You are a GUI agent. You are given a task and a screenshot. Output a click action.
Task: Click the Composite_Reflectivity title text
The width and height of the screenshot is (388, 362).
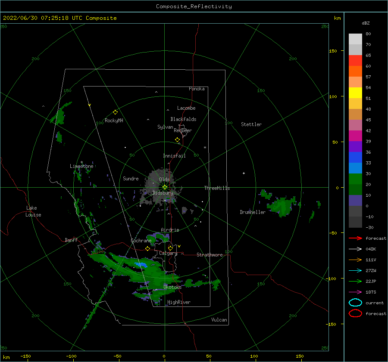(194, 6)
